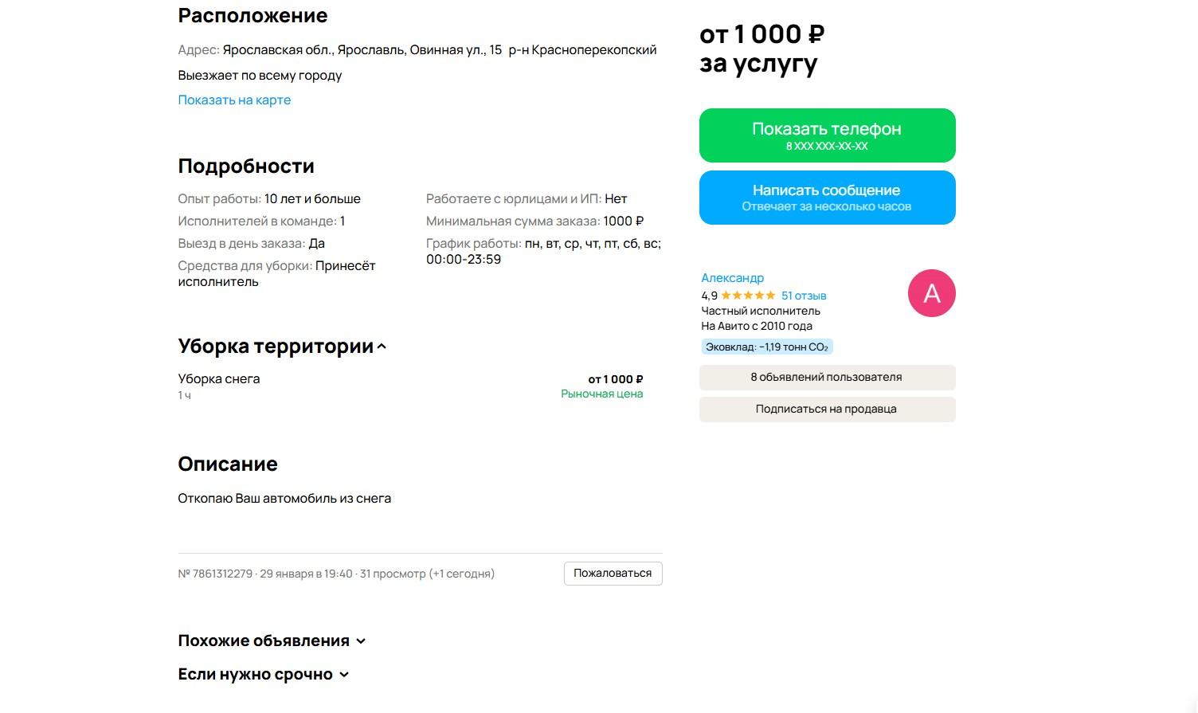The image size is (1198, 713).
Task: Click the green Рыночная цена label
Action: pos(601,394)
